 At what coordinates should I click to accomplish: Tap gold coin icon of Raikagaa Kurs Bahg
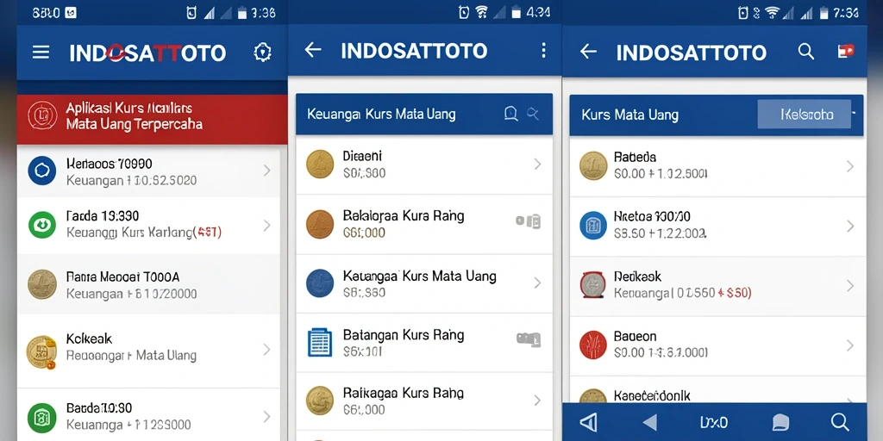320,401
